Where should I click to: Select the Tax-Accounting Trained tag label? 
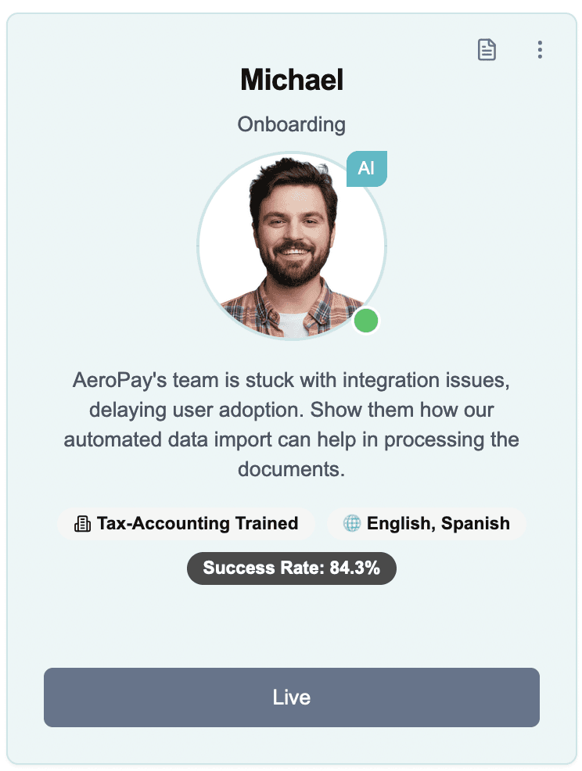pyautogui.click(x=197, y=524)
